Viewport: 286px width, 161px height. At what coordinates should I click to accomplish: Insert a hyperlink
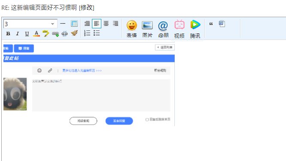click(55, 34)
